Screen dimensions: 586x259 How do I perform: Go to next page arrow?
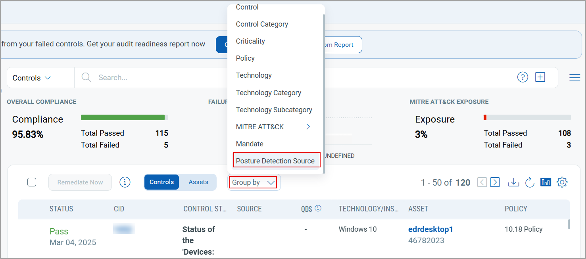click(x=495, y=182)
